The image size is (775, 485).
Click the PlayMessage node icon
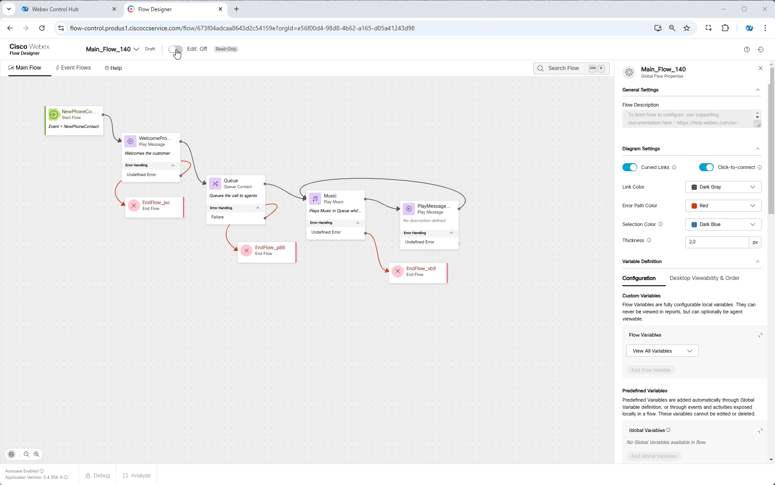click(409, 209)
